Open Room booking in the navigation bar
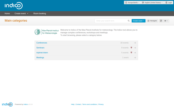The height and width of the screenshot is (108, 174). [x=40, y=14]
